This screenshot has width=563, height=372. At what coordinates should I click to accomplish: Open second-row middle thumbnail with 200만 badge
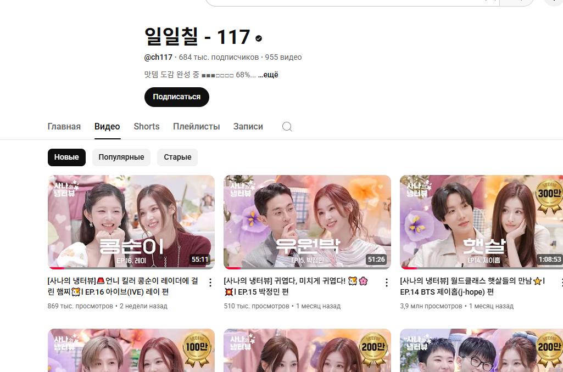(x=308, y=350)
